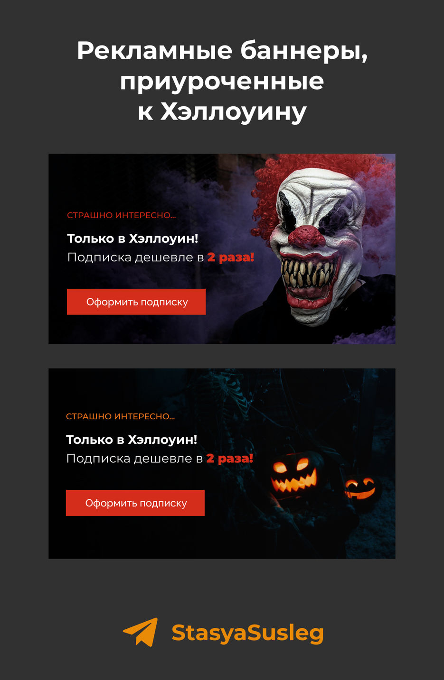Screen dimensions: 444x680
Task: Click red '2 раза!' text in top banner
Action: [x=231, y=257]
